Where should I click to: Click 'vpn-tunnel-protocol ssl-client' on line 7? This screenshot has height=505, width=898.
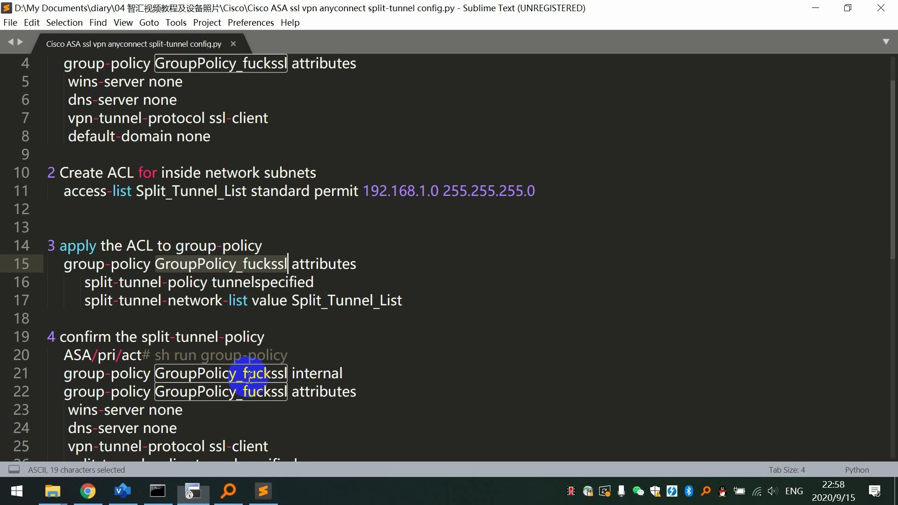168,118
